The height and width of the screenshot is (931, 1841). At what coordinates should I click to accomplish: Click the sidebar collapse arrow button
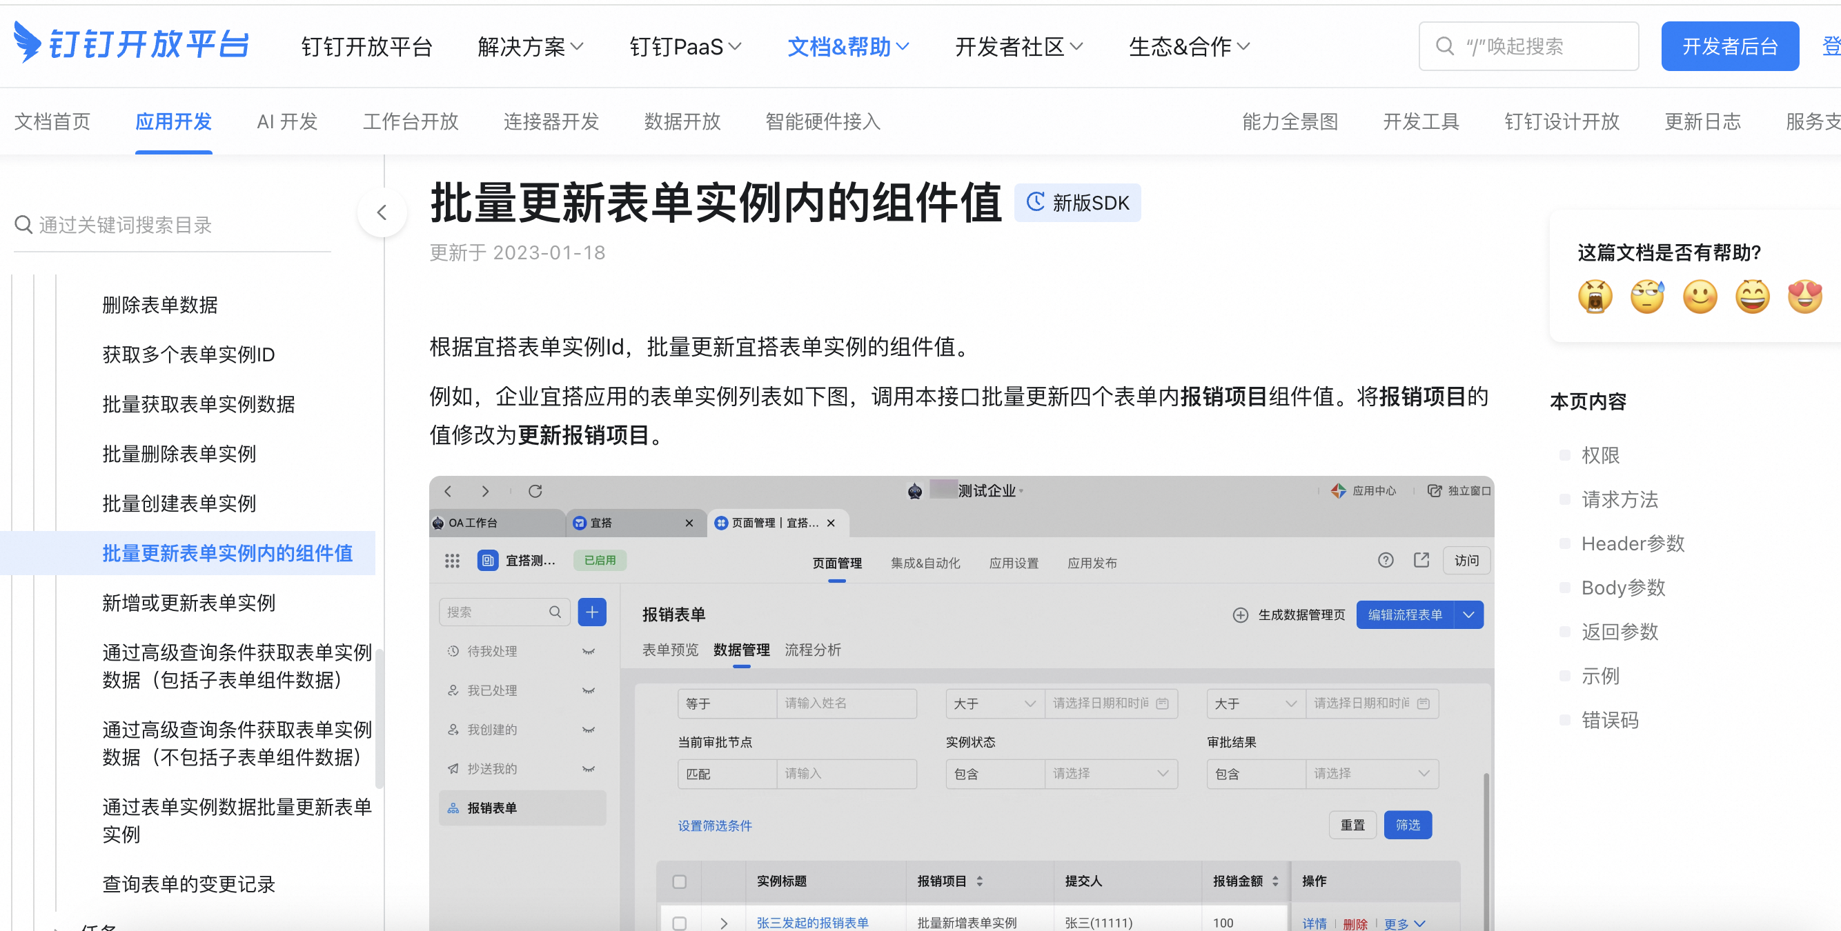point(382,212)
